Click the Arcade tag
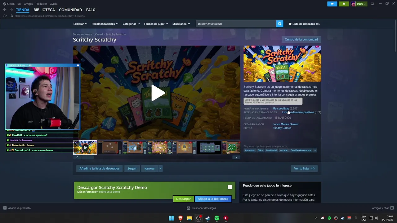 (284, 151)
